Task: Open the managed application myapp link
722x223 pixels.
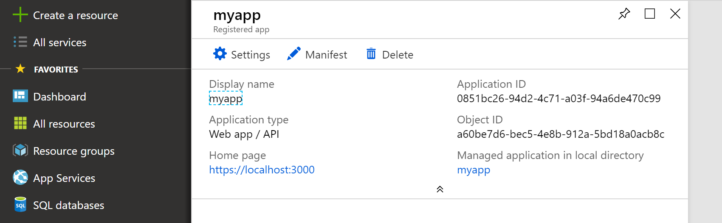Action: [474, 170]
